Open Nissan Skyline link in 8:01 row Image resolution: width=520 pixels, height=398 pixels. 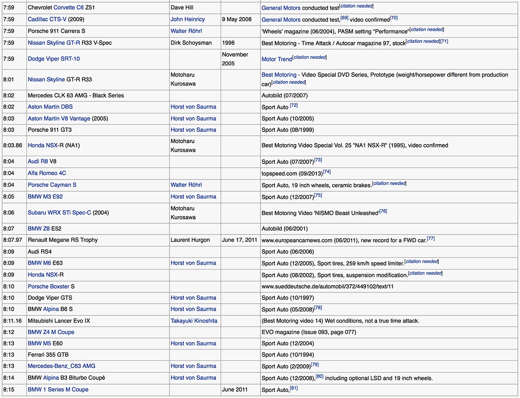[46, 79]
